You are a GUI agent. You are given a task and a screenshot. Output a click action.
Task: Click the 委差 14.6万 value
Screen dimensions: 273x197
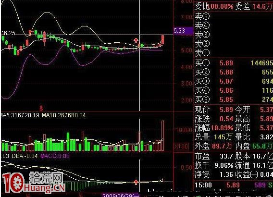point(262,7)
